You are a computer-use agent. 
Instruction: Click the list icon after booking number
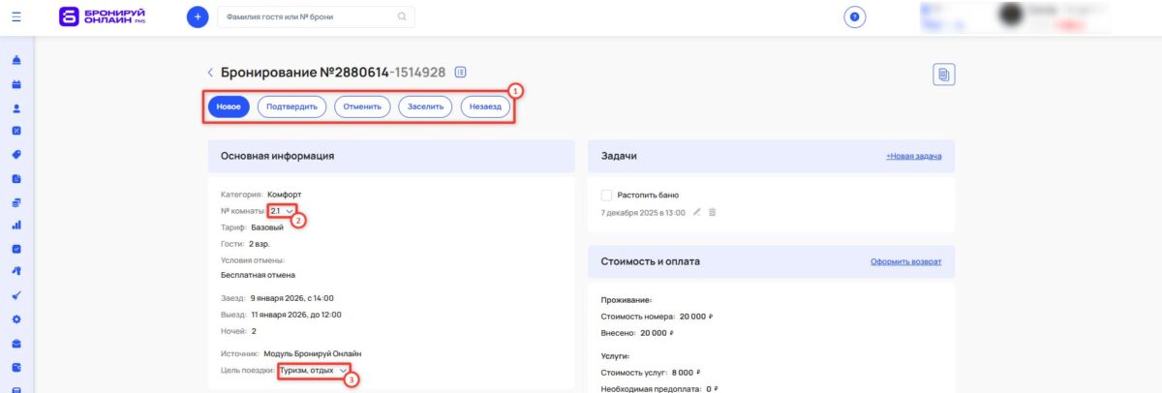tap(461, 72)
